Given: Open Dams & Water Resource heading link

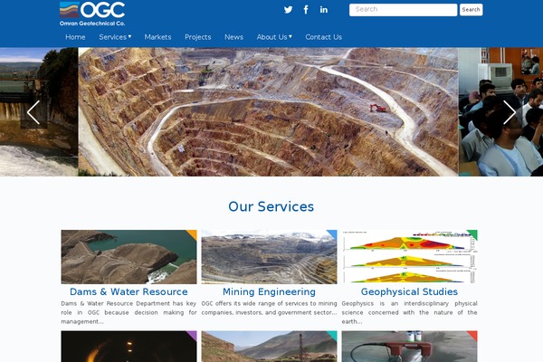Looking at the screenshot, I should 129,291.
